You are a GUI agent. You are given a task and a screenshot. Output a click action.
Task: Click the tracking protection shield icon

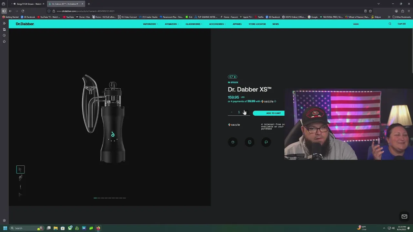(49, 11)
